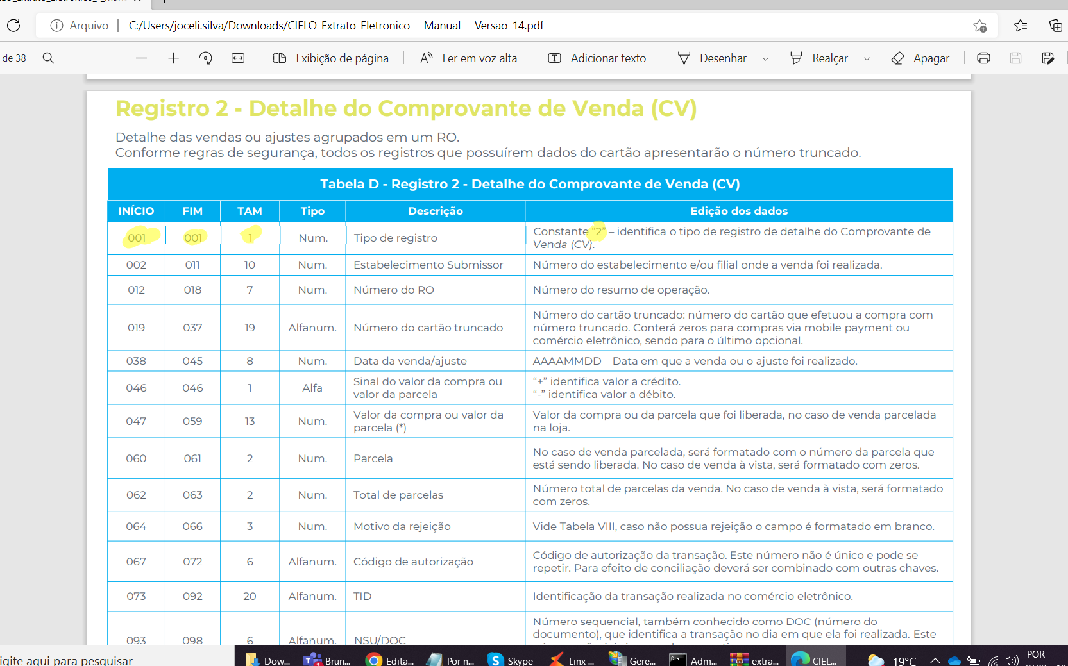Open the 'Por n...' taskbar item
1068x666 pixels.
pos(450,658)
